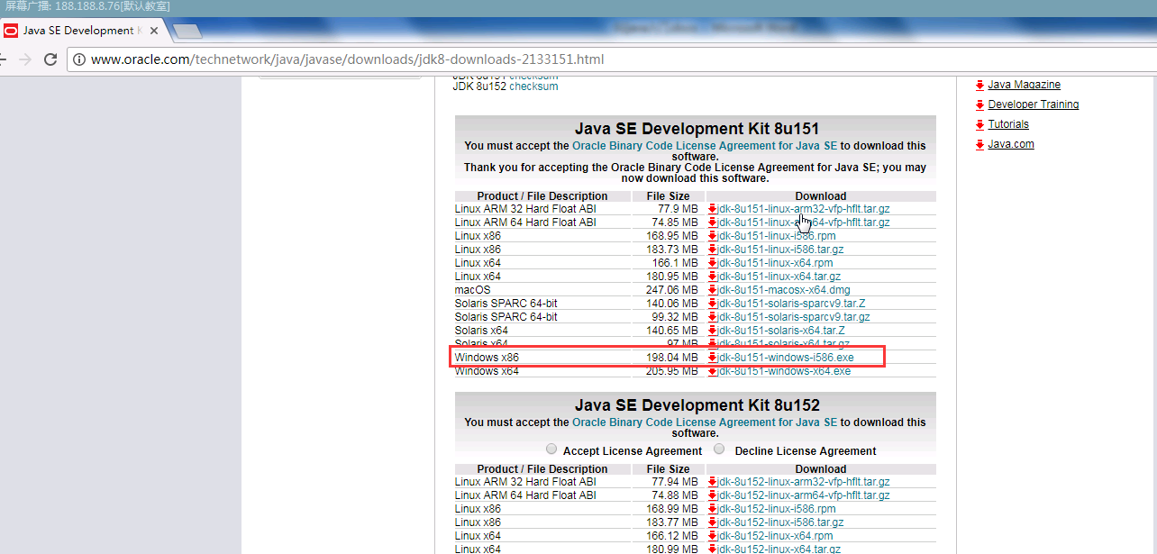Click download arrow icon for jdk-8u152-linux-i586.rpm
The width and height of the screenshot is (1157, 554).
pos(713,509)
